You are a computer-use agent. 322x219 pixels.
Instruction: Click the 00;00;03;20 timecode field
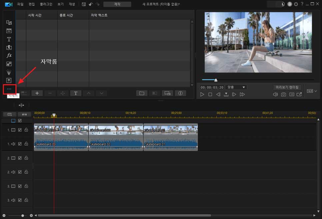212,87
